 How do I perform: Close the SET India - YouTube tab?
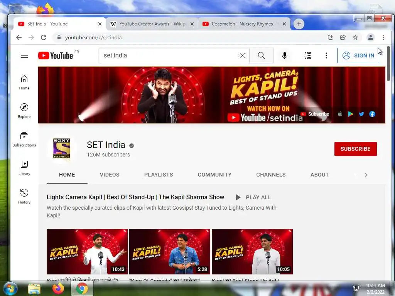coord(100,24)
